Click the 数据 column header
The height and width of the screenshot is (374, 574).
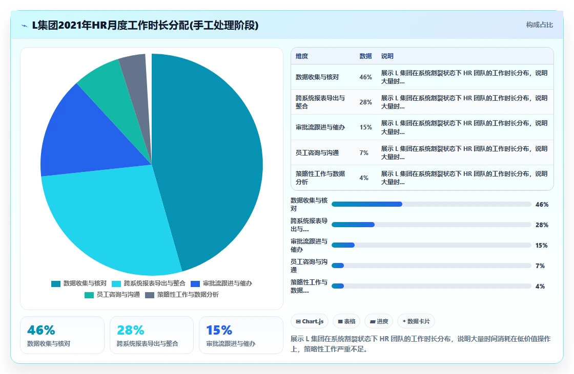pyautogui.click(x=365, y=56)
